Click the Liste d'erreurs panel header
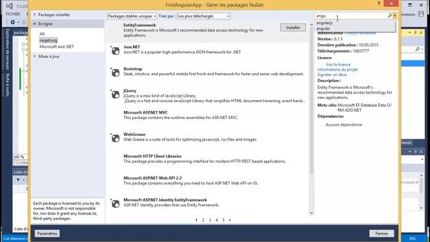This screenshot has width=430, height=242. pos(21,172)
